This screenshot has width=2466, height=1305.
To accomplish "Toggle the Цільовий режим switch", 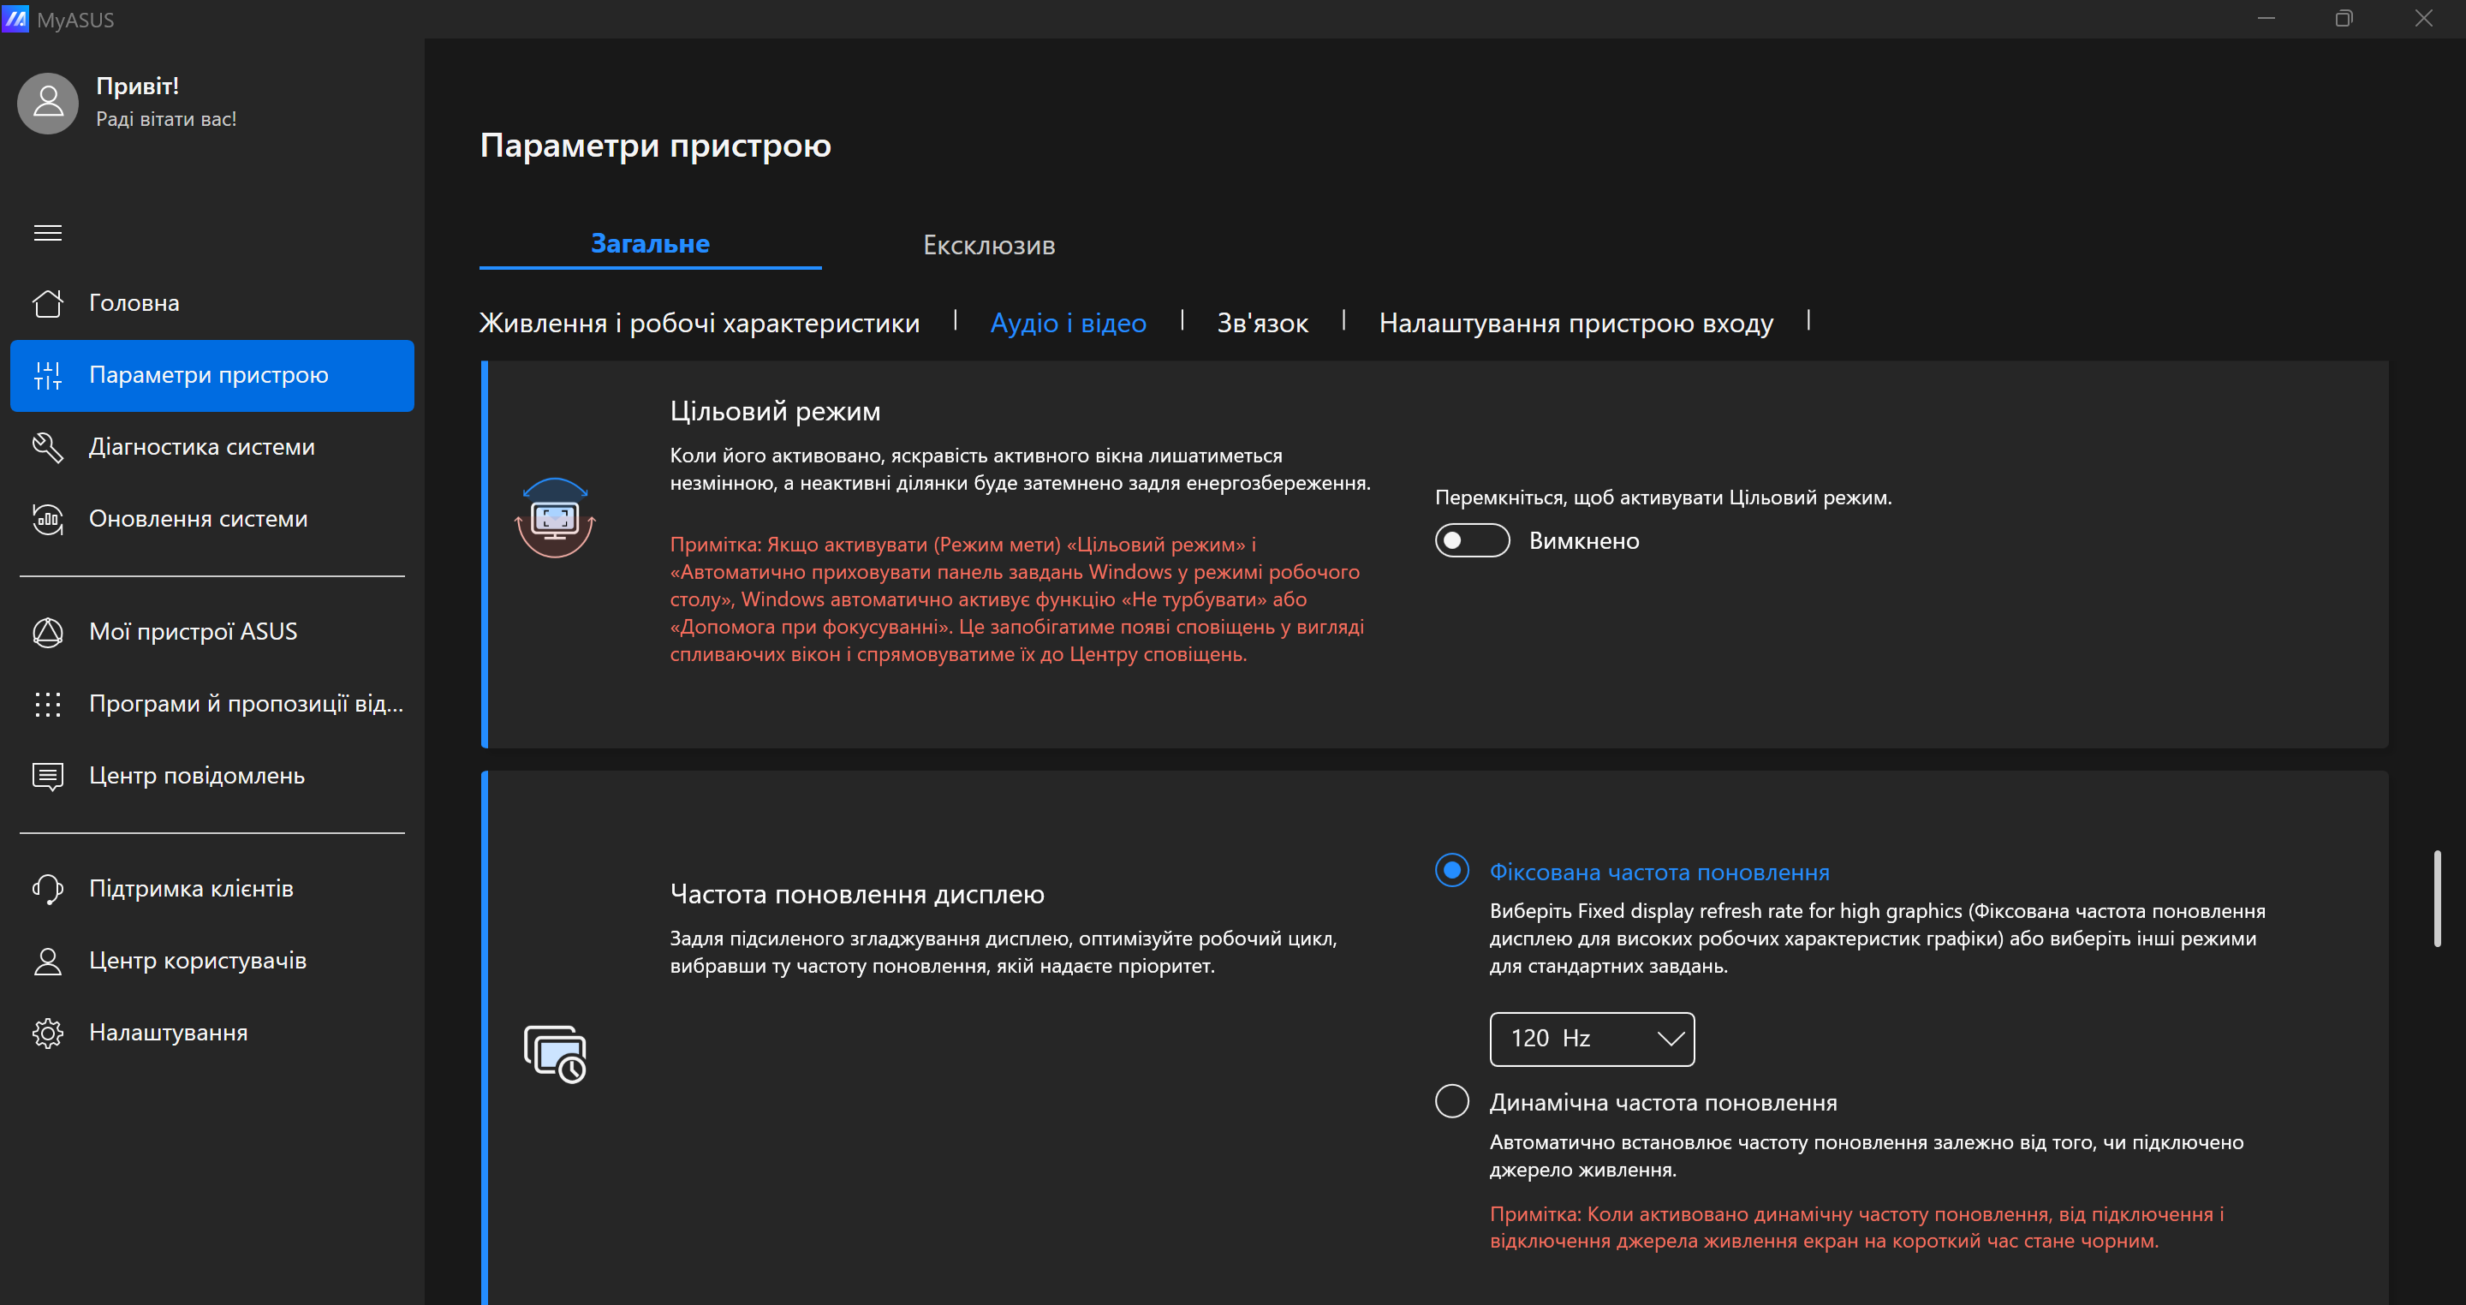I will 1471,541.
